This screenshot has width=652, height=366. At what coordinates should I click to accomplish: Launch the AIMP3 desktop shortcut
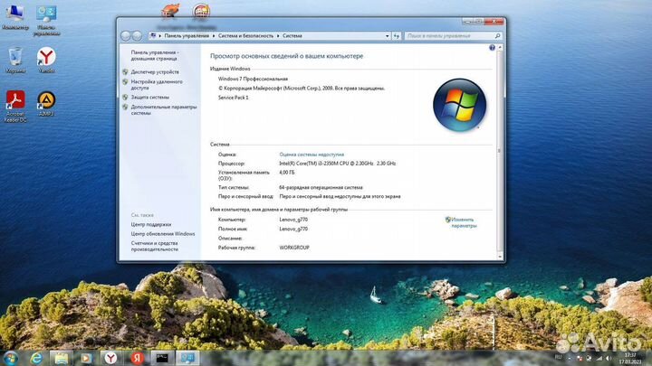[46, 104]
